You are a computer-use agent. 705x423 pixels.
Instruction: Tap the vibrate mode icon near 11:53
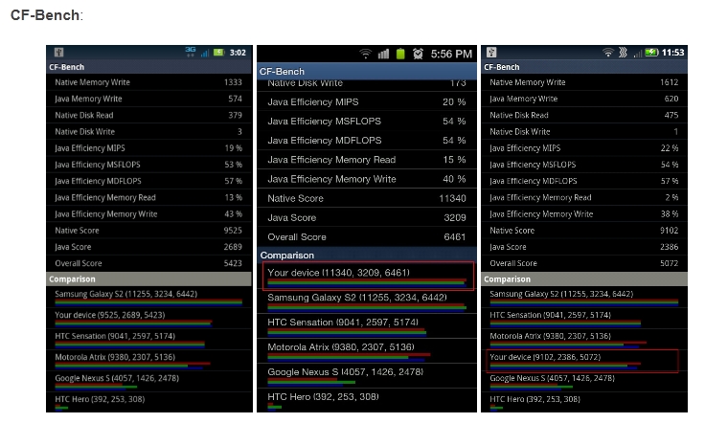pos(623,53)
